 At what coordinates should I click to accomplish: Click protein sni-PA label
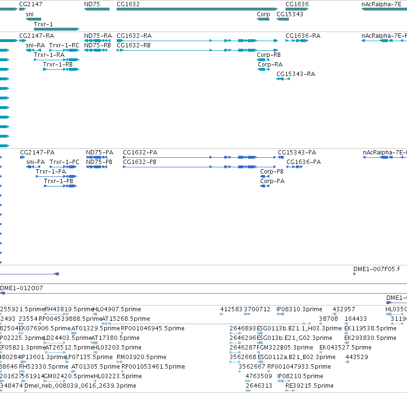pos(35,162)
